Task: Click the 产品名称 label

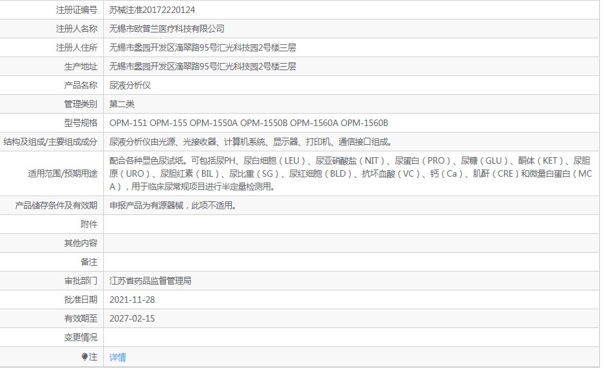Action: click(81, 85)
